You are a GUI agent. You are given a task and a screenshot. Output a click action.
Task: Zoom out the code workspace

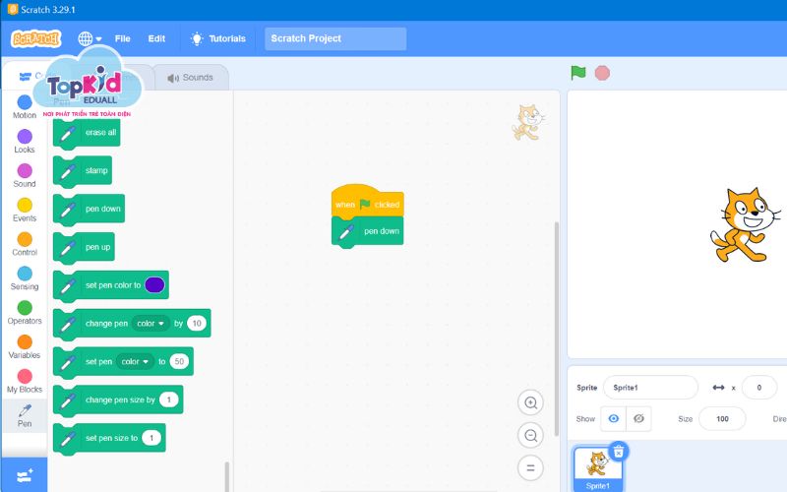[x=530, y=435]
